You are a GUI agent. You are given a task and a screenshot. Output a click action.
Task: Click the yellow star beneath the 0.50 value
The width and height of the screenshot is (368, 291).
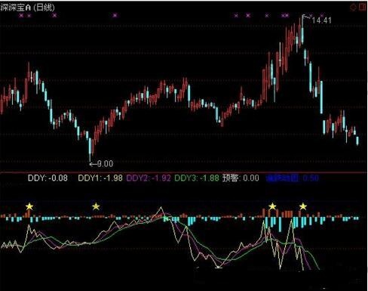[303, 206]
